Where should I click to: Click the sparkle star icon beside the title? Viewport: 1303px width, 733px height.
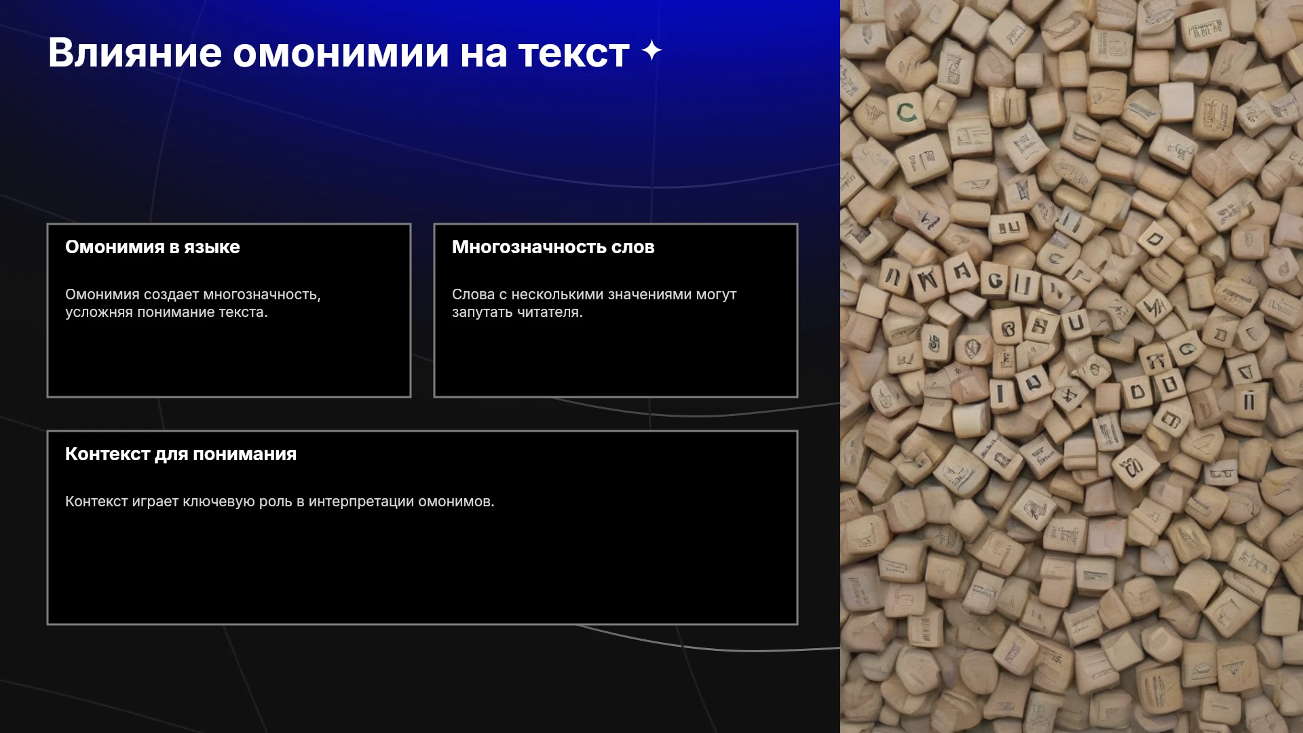point(651,51)
